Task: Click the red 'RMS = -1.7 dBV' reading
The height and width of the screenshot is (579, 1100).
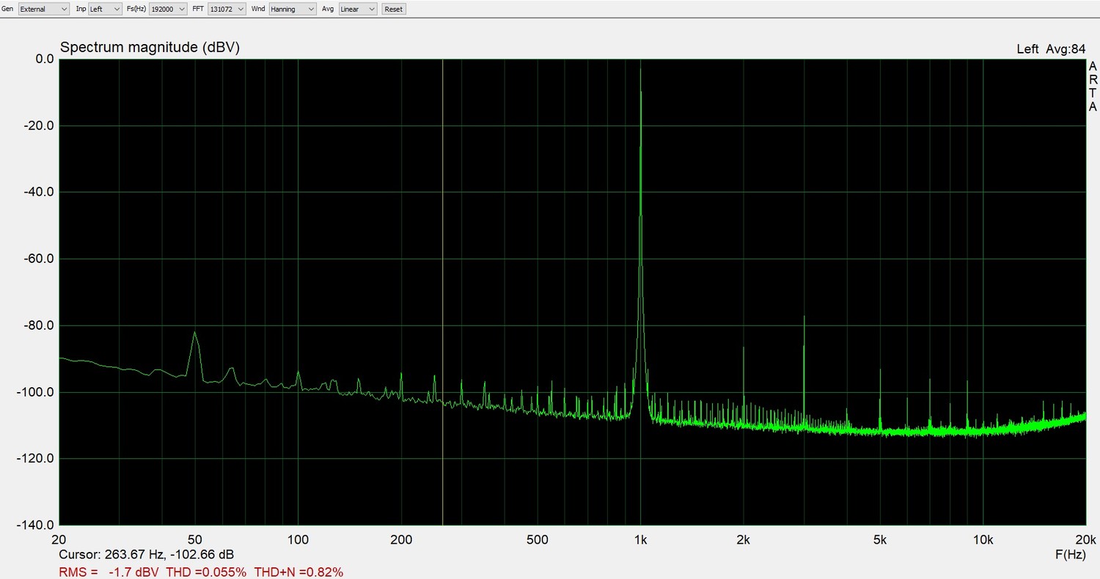Action: coord(110,572)
